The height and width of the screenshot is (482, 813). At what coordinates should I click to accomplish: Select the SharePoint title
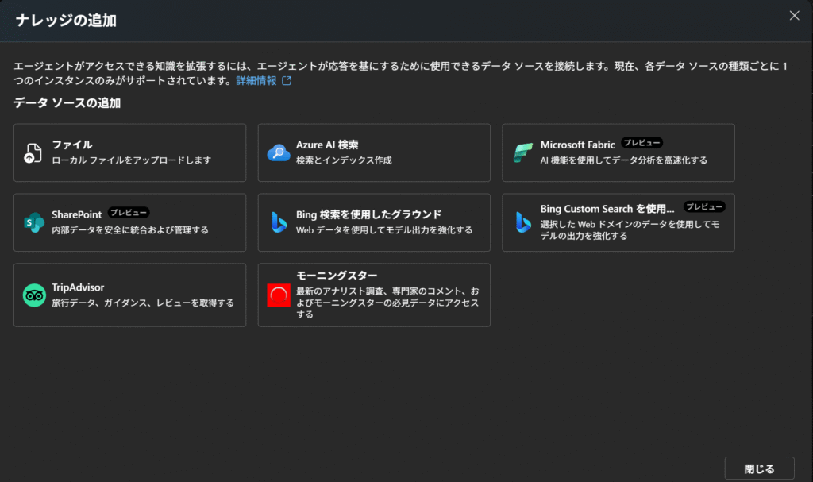77,214
